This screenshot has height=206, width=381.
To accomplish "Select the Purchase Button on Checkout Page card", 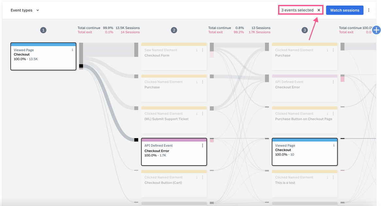I will (x=305, y=121).
